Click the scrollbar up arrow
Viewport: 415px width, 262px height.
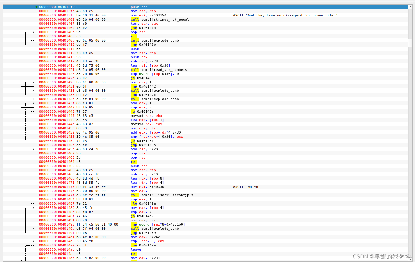tap(410, 7)
